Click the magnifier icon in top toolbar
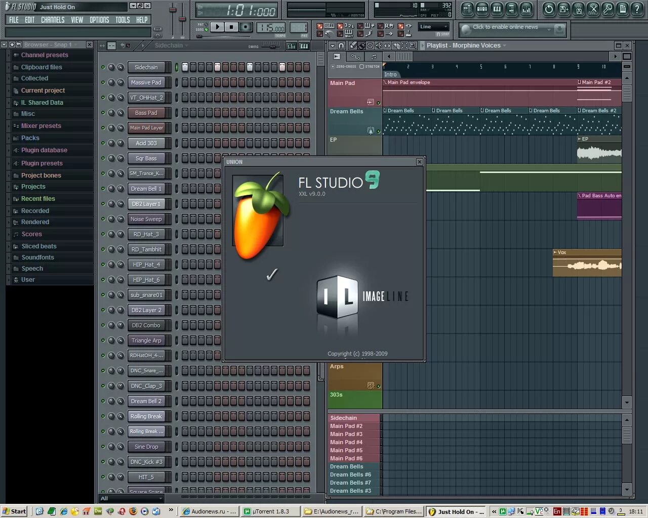Screen dimensions: 648x518 pos(607,9)
